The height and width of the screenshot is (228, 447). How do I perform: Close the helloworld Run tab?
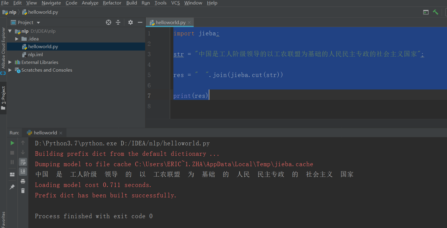(x=61, y=133)
